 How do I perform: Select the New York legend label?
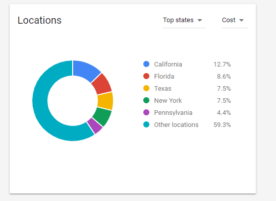pos(168,101)
